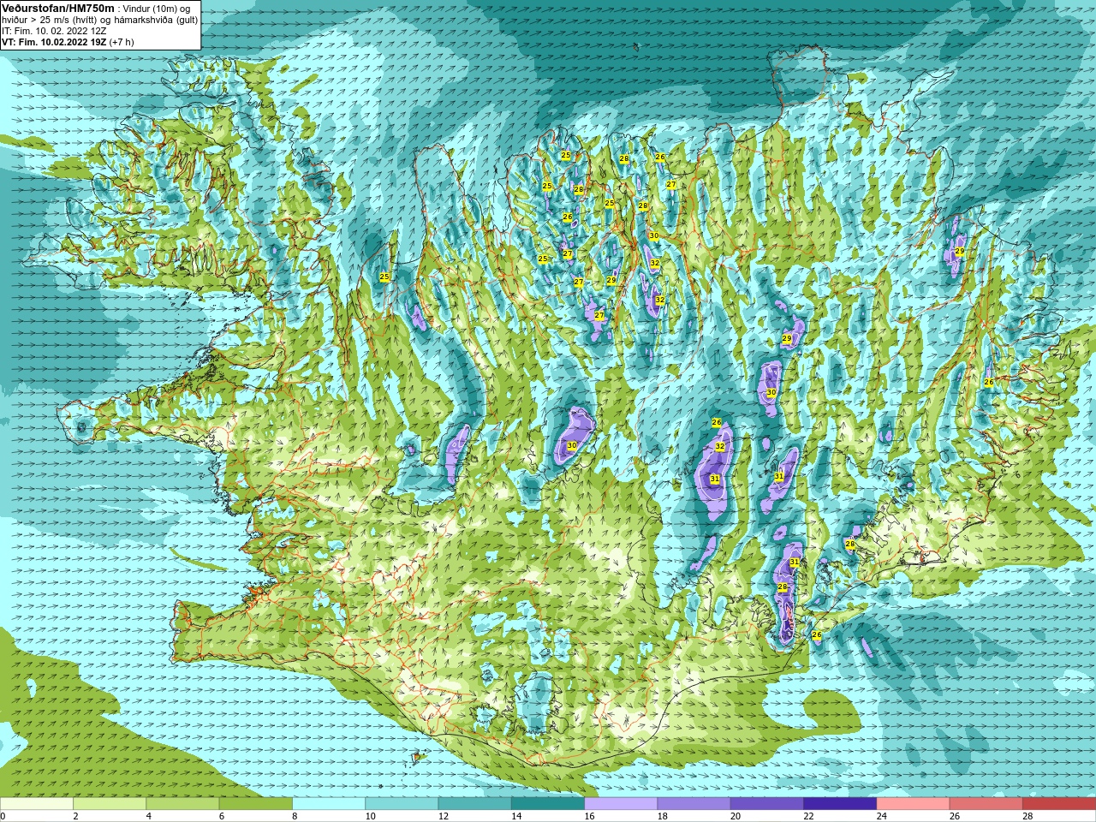Choose the 6–8 m/s olive green legend swatch
Screen dimensions: 1096x822
[256, 805]
